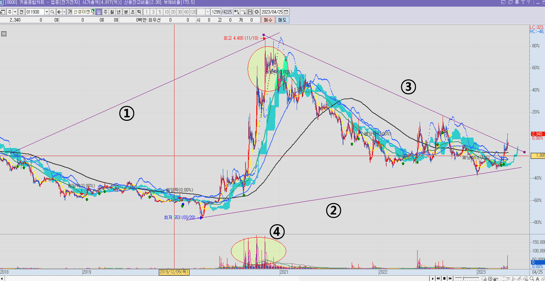Click the bottom dashed-box chart icon
The image size is (545, 281).
pos(502,279)
